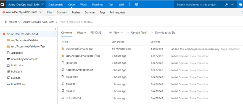This screenshot has height=104, width=243.
Task: Click build.sh icon in contents list
Action: point(63,91)
